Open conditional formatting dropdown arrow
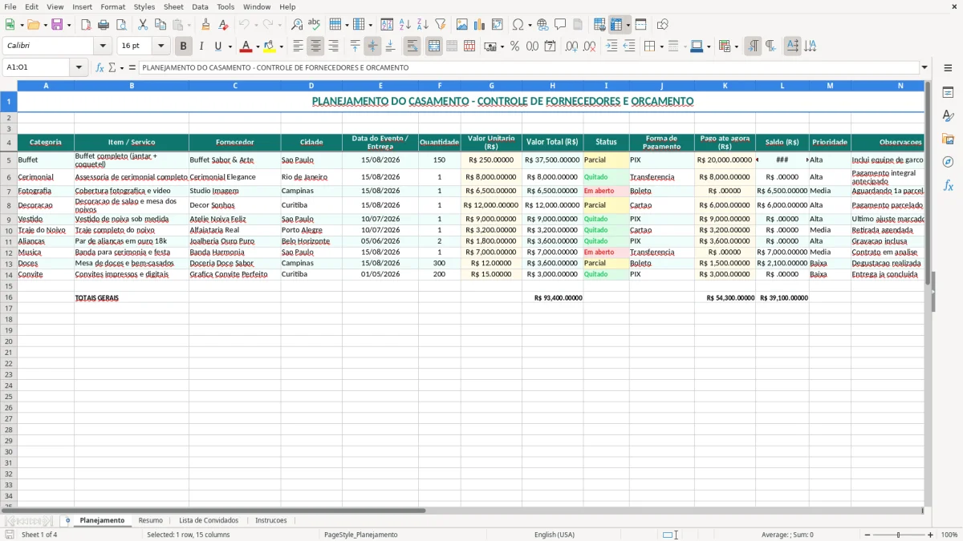This screenshot has height=541, width=963. coord(736,46)
